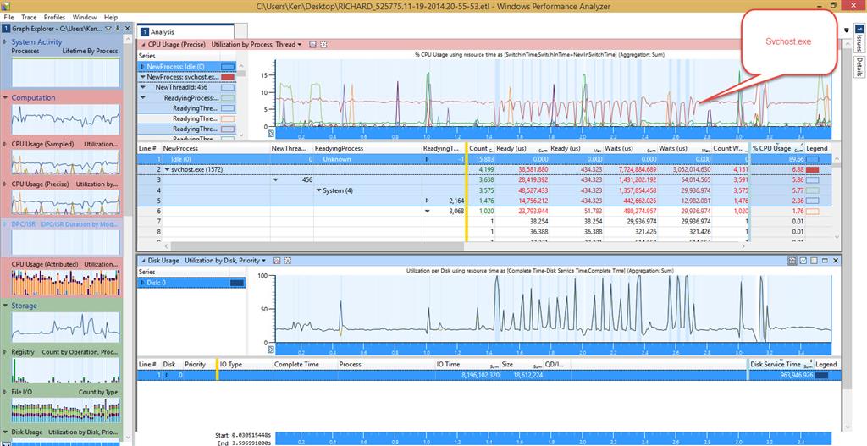Open the Trace menu
Viewport: 867px width, 446px height.
coord(29,18)
